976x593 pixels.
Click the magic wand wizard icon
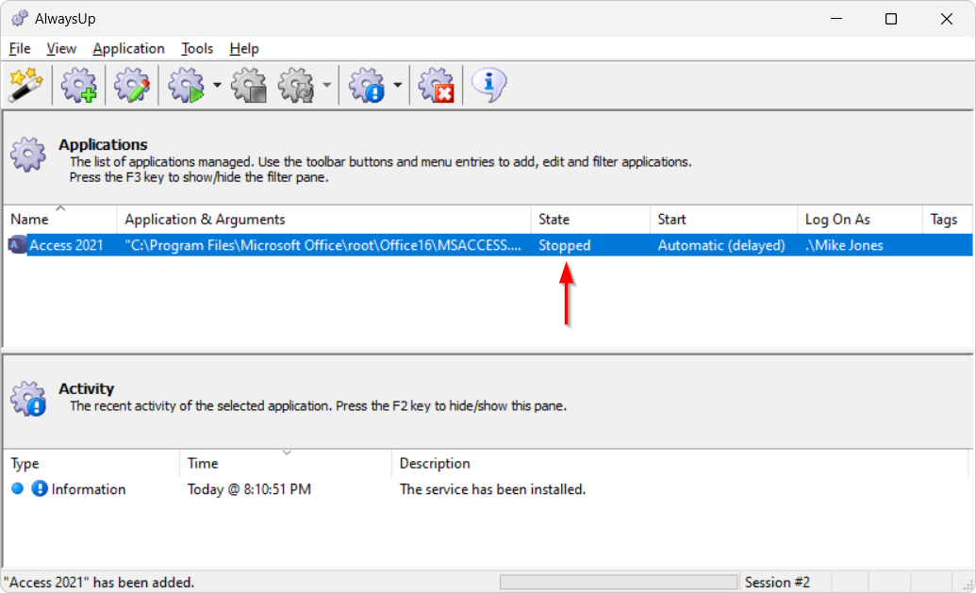[x=22, y=86]
